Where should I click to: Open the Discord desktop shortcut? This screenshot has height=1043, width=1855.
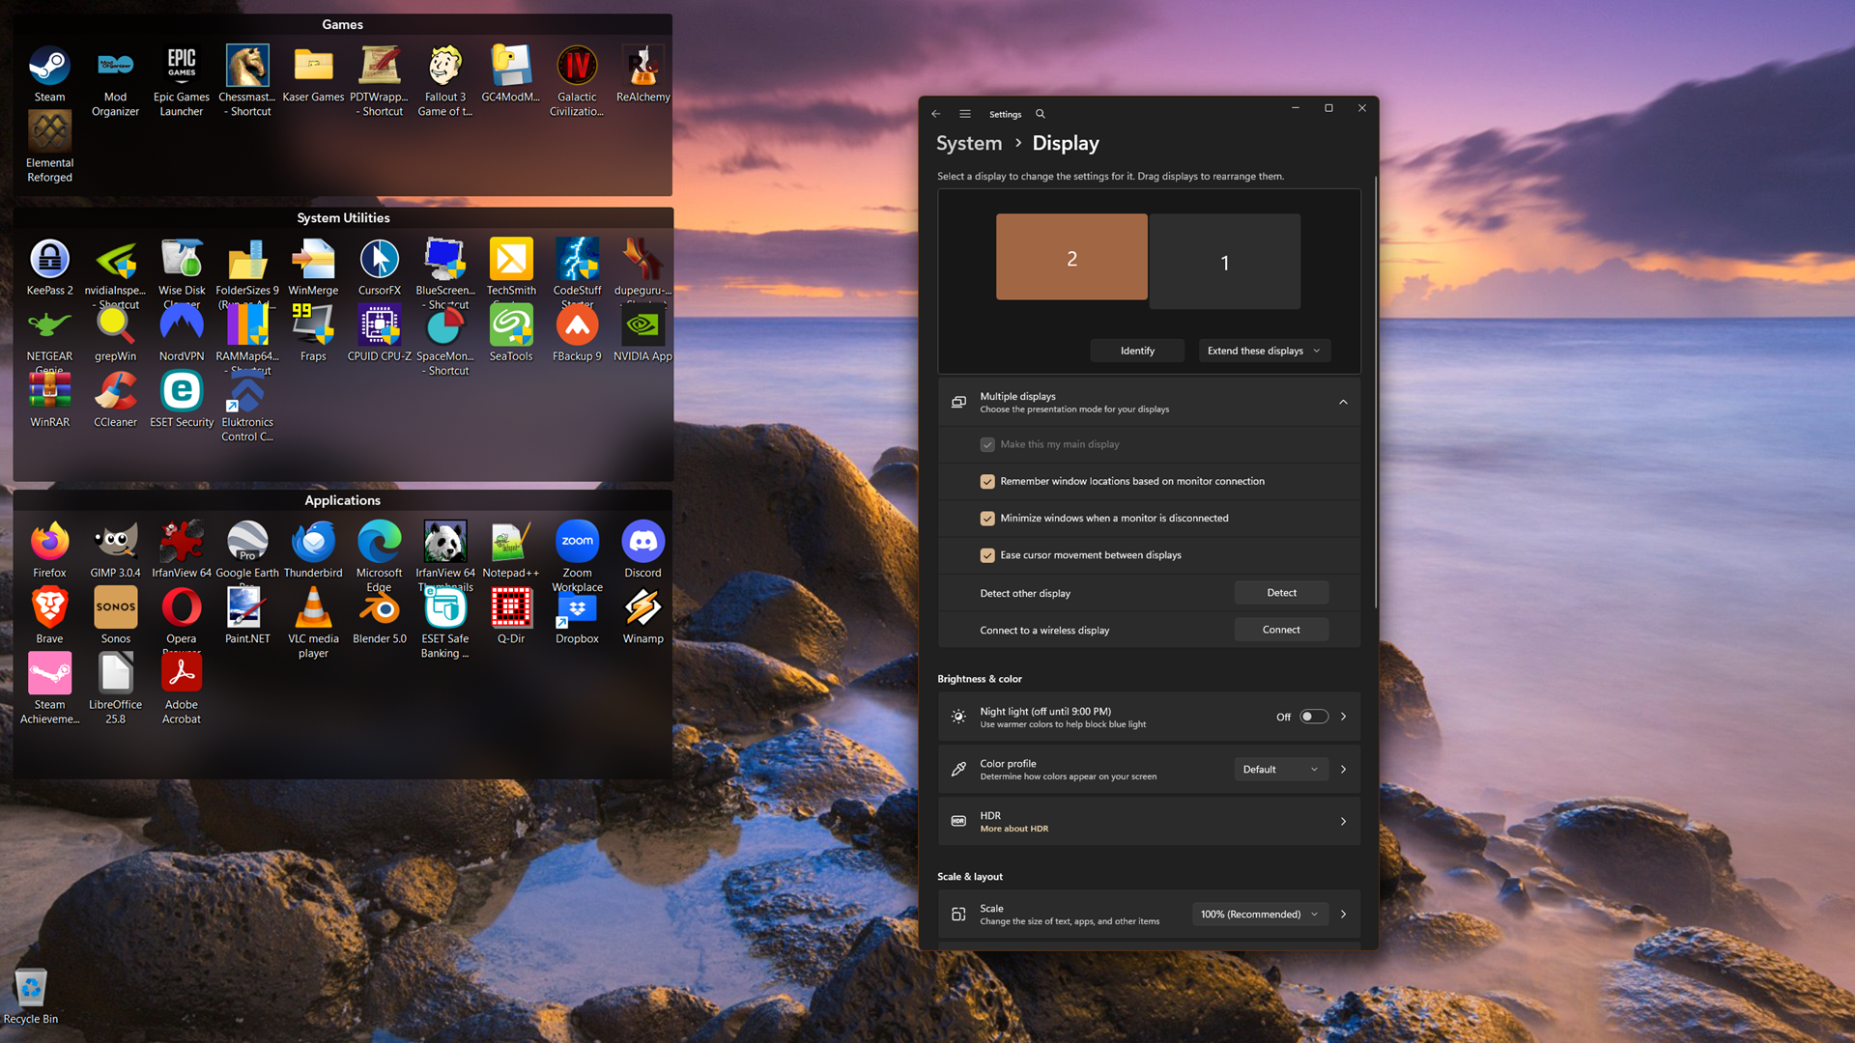tap(642, 543)
